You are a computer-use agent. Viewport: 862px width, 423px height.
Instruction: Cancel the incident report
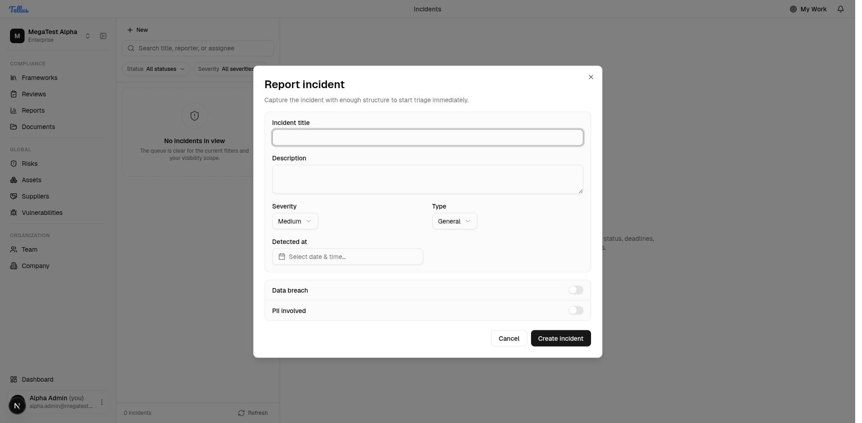coord(509,338)
